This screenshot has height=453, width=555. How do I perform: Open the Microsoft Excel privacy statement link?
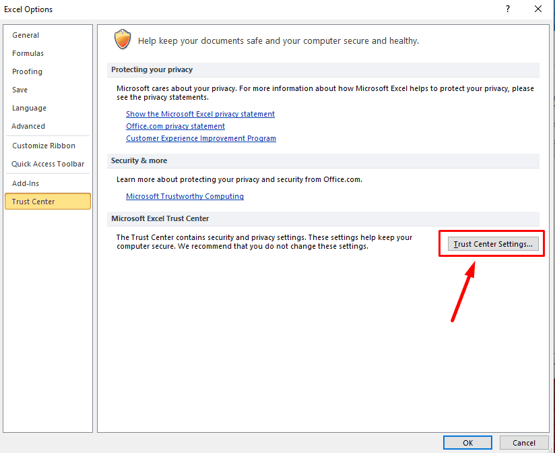[200, 114]
